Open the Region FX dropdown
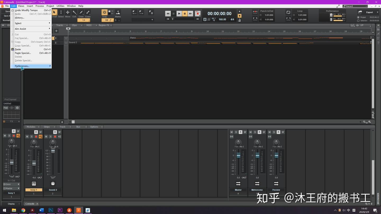This screenshot has width=381, height=214. [x=105, y=25]
